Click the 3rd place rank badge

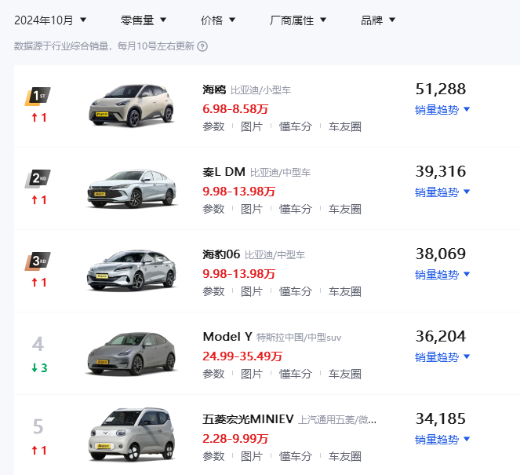[38, 261]
